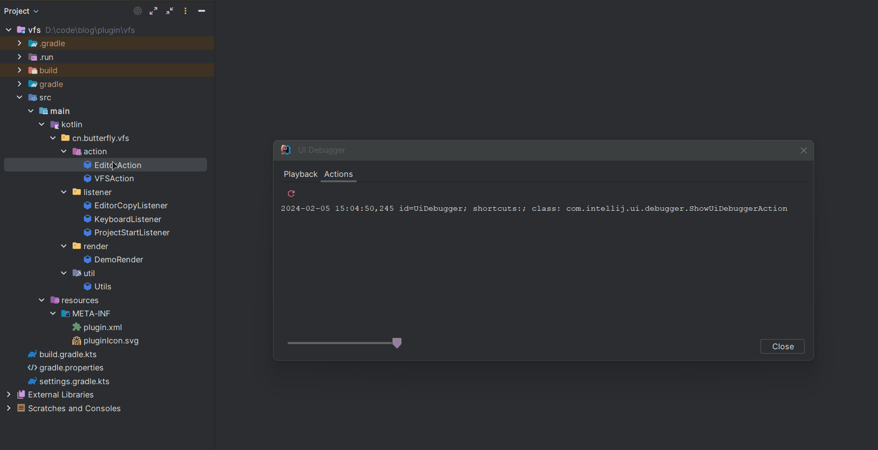The image size is (878, 450).
Task: Close the UI Debugger dialog with X
Action: pyautogui.click(x=804, y=150)
